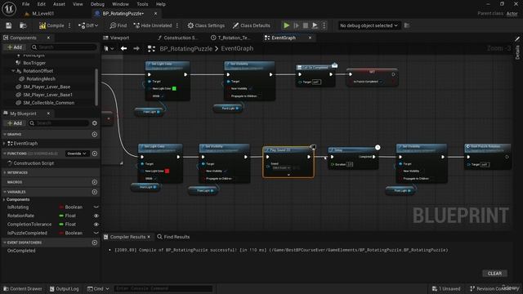Add a new event dispatcher
The image size is (523, 294).
pyautogui.click(x=95, y=243)
